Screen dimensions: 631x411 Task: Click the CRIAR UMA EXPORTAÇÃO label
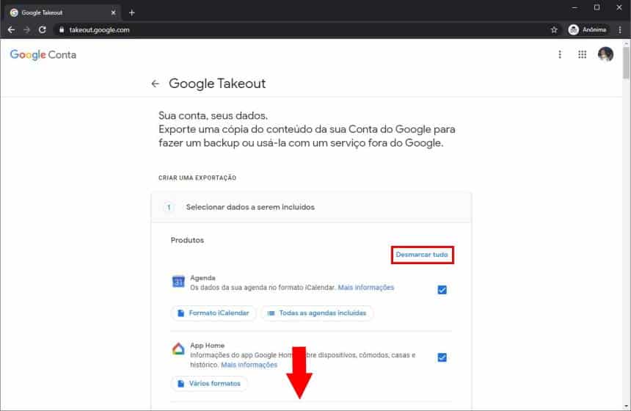(x=197, y=178)
